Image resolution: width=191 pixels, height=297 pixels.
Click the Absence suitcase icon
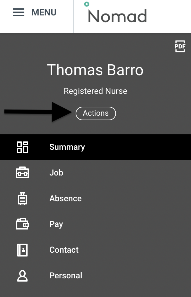click(22, 198)
